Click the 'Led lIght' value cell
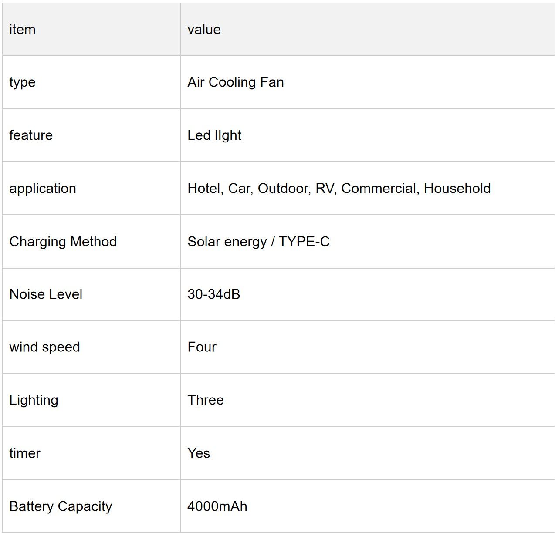Screen dimensions: 555x533 coord(368,135)
